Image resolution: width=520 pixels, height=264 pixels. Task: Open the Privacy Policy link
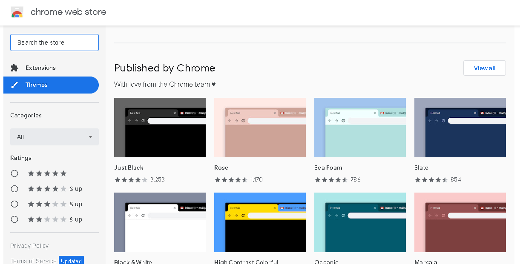click(29, 246)
